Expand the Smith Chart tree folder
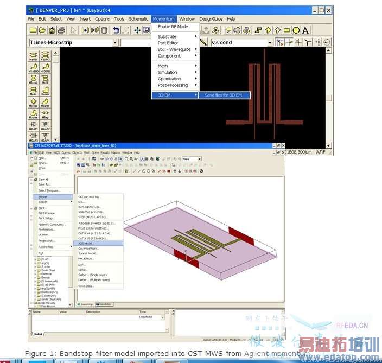 [35, 270]
